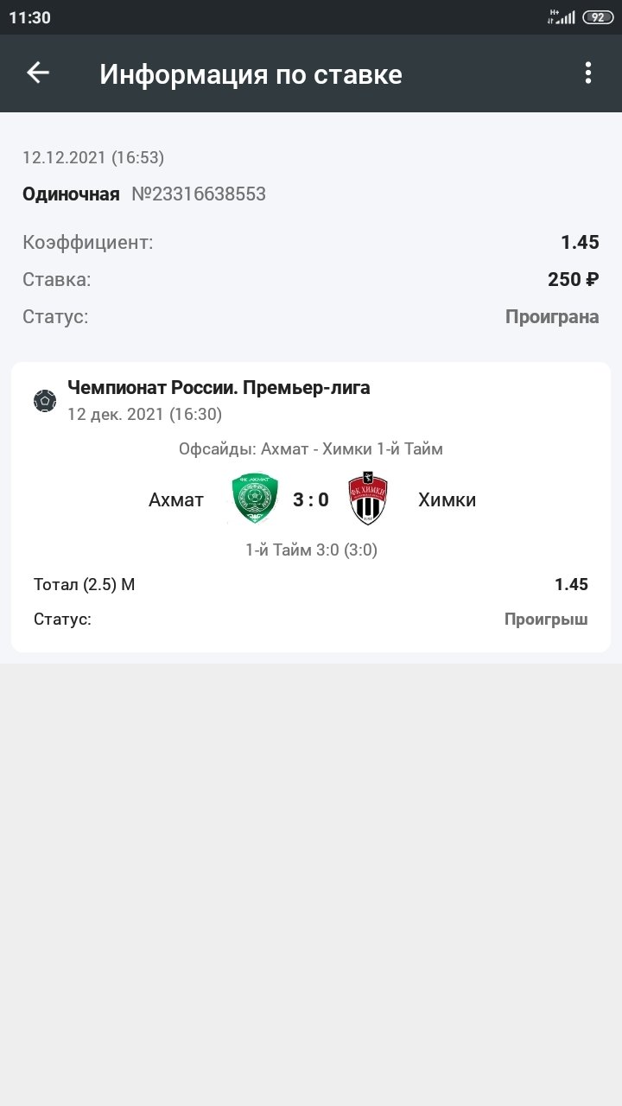
Task: Tap the 250 ₽ stake amount
Action: tap(573, 279)
